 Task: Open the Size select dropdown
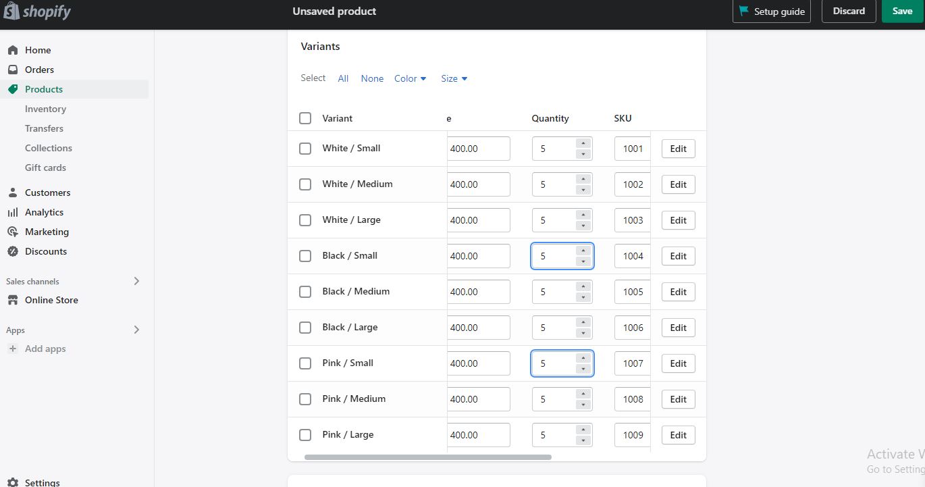point(454,78)
